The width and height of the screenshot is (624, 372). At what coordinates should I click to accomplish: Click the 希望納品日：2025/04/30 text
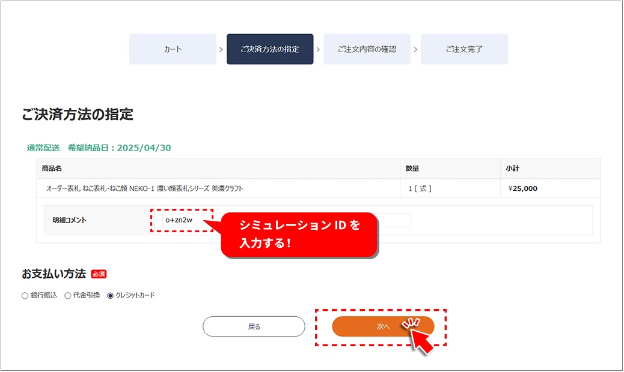click(120, 148)
